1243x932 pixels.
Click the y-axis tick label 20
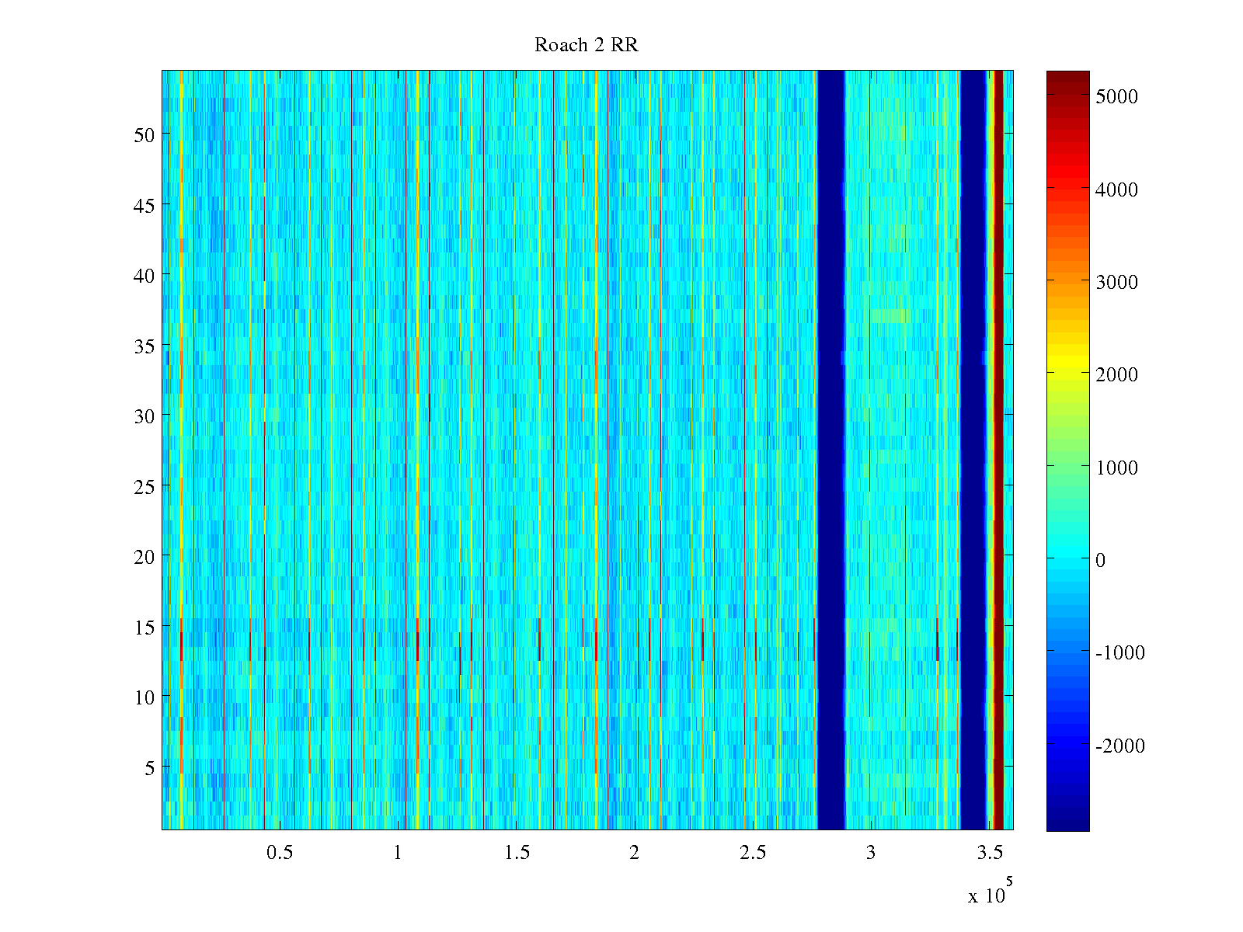pyautogui.click(x=144, y=556)
